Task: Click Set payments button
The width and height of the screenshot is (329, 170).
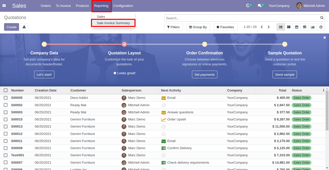Action: 205,74
